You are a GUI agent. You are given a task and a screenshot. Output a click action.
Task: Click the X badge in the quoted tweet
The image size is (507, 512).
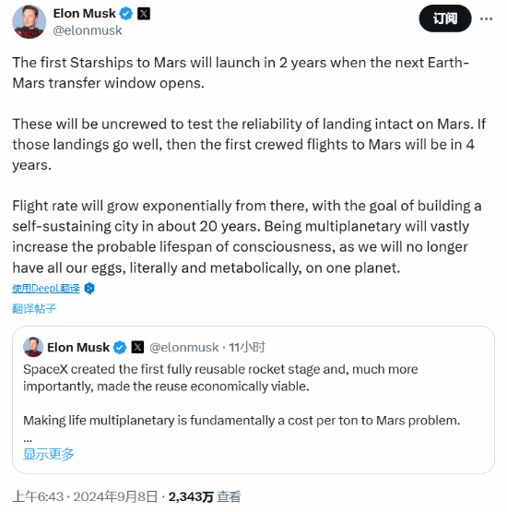(x=137, y=347)
